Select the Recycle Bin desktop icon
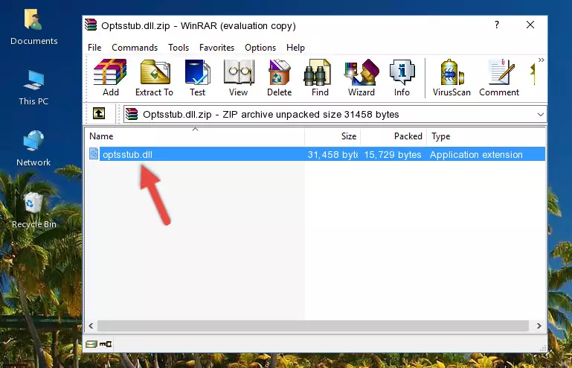Viewport: 572px width, 368px height. click(34, 210)
